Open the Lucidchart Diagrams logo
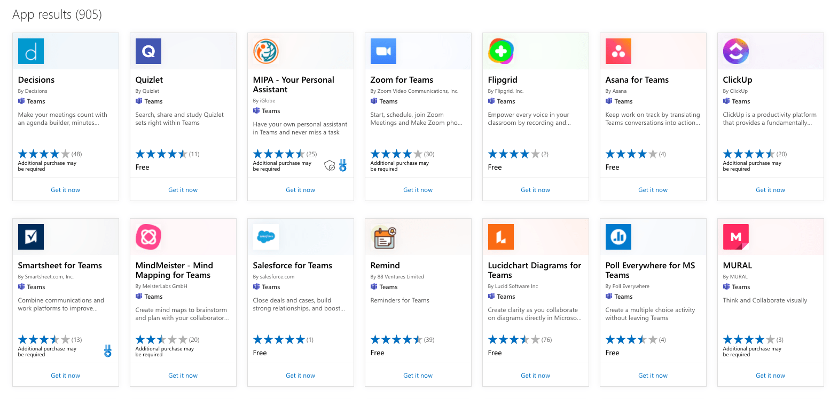The width and height of the screenshot is (838, 399). point(500,236)
